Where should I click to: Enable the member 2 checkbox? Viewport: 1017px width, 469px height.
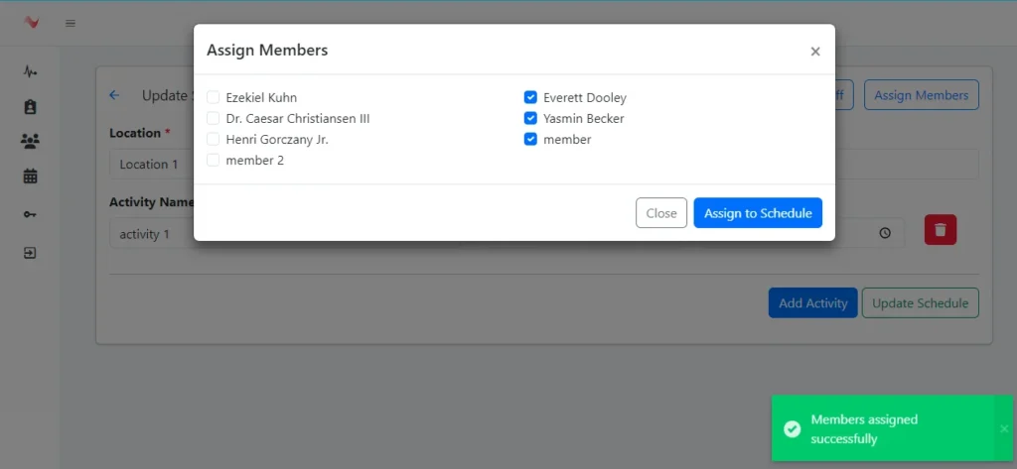[214, 160]
